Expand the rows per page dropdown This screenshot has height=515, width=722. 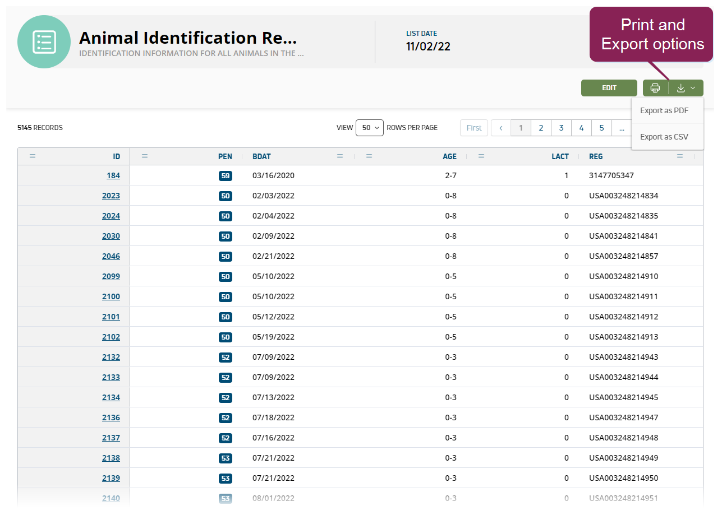tap(369, 128)
